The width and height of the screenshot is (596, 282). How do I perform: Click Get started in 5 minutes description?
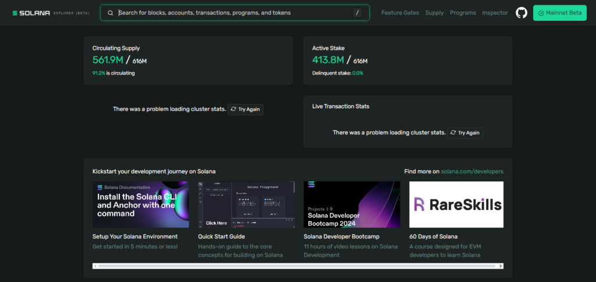pos(135,247)
